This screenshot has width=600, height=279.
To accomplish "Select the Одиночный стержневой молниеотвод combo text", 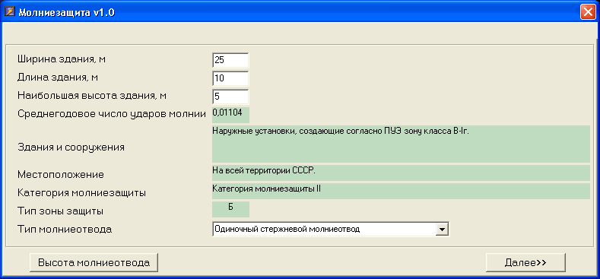I will pyautogui.click(x=287, y=230).
